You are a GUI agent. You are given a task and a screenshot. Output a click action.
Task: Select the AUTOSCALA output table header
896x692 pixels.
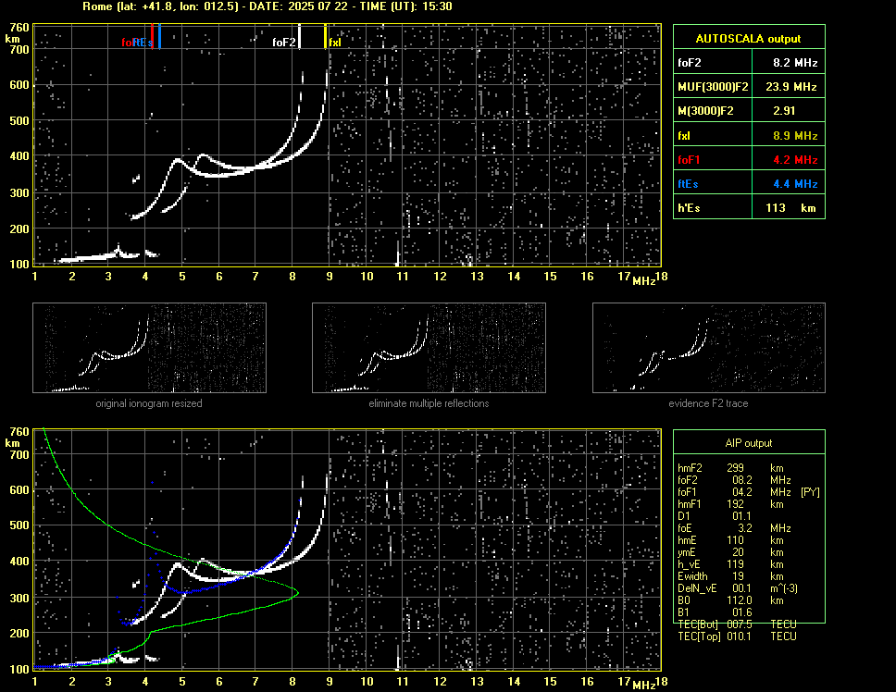coord(749,37)
